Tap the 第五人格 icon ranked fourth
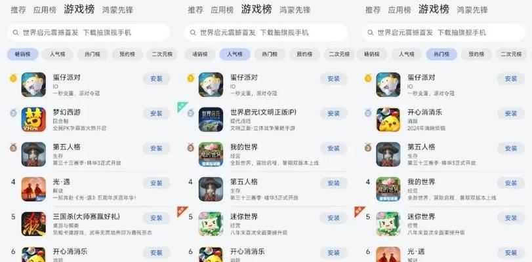 (x=211, y=189)
